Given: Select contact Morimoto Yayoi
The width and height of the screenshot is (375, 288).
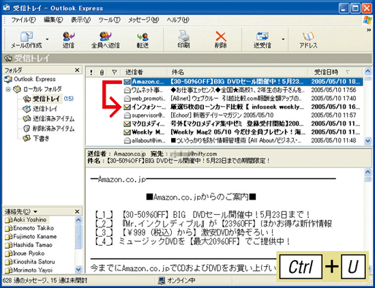Looking at the screenshot, I should click(x=29, y=270).
